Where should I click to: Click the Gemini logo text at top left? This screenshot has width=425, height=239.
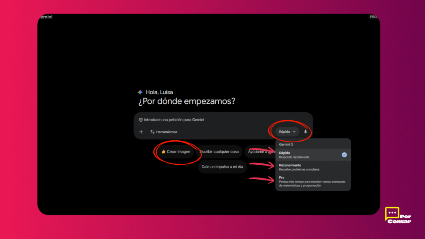point(45,17)
